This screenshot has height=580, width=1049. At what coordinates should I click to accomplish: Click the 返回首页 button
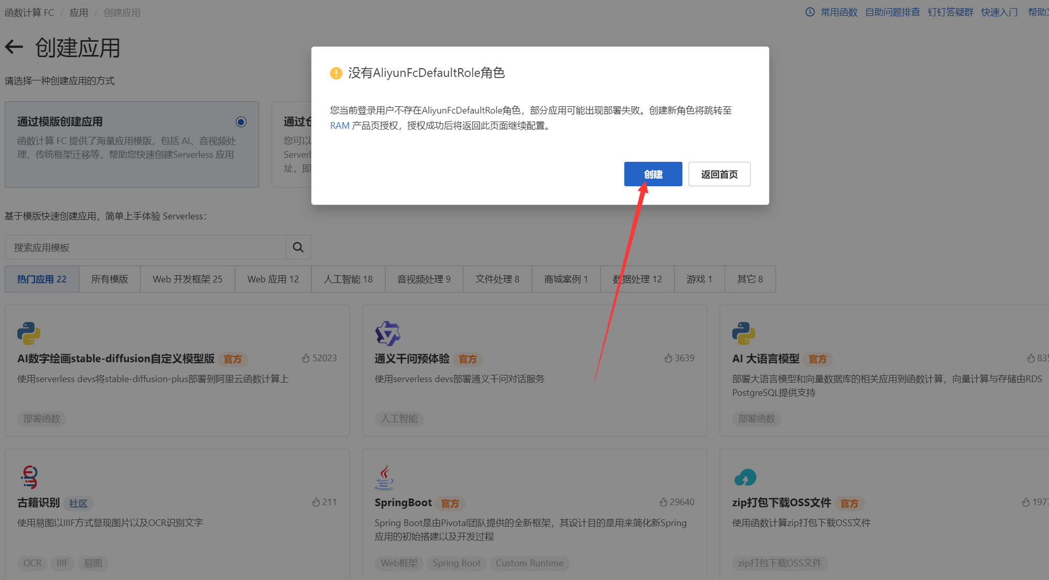719,173
